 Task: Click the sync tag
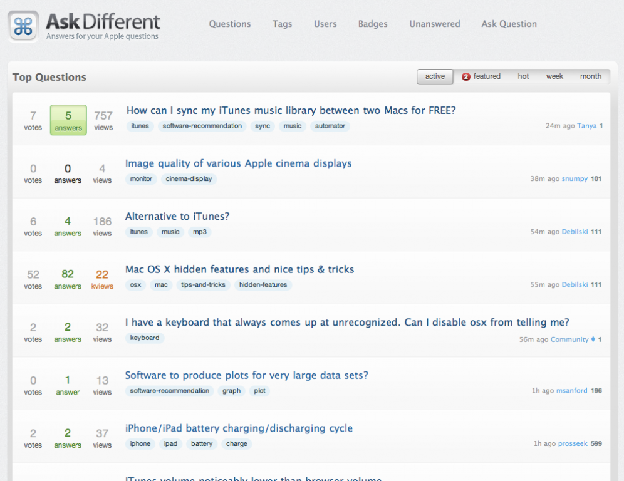tap(263, 126)
